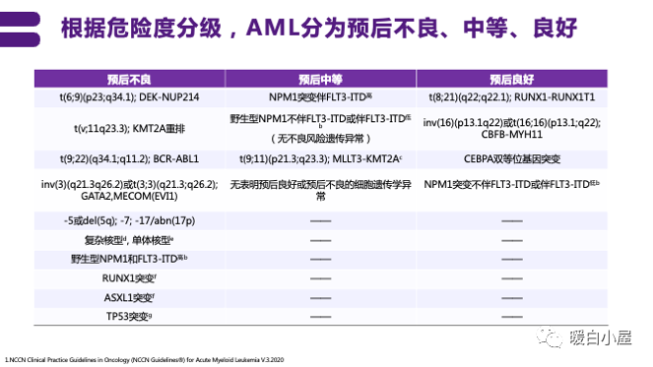Select the RUNX1突变 cell
Image resolution: width=653 pixels, height=367 pixels.
pyautogui.click(x=129, y=278)
